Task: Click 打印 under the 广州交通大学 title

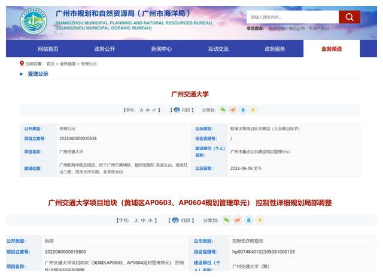Action: 186,110
